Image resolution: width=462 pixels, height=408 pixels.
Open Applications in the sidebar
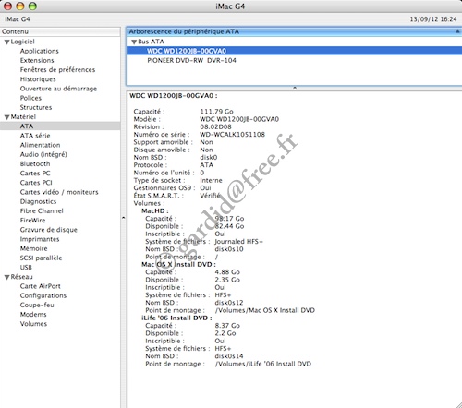click(40, 51)
